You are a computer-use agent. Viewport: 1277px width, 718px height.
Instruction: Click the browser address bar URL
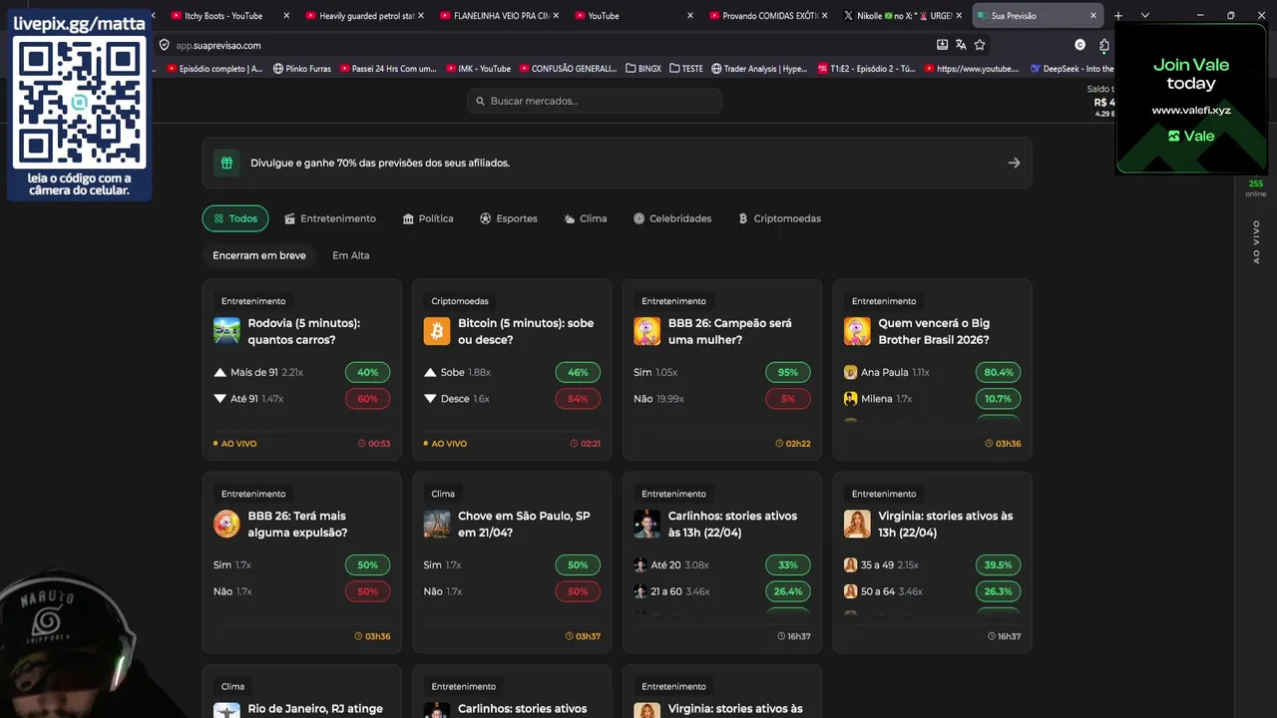tap(218, 45)
